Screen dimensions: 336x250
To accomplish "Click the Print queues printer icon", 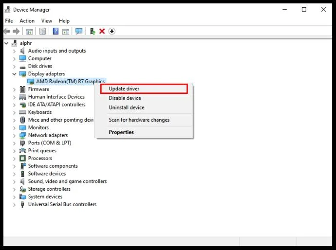I will (22, 151).
